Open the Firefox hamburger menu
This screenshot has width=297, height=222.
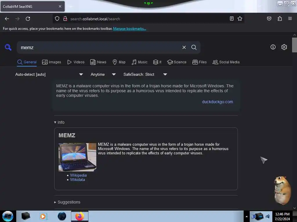pos(290,18)
